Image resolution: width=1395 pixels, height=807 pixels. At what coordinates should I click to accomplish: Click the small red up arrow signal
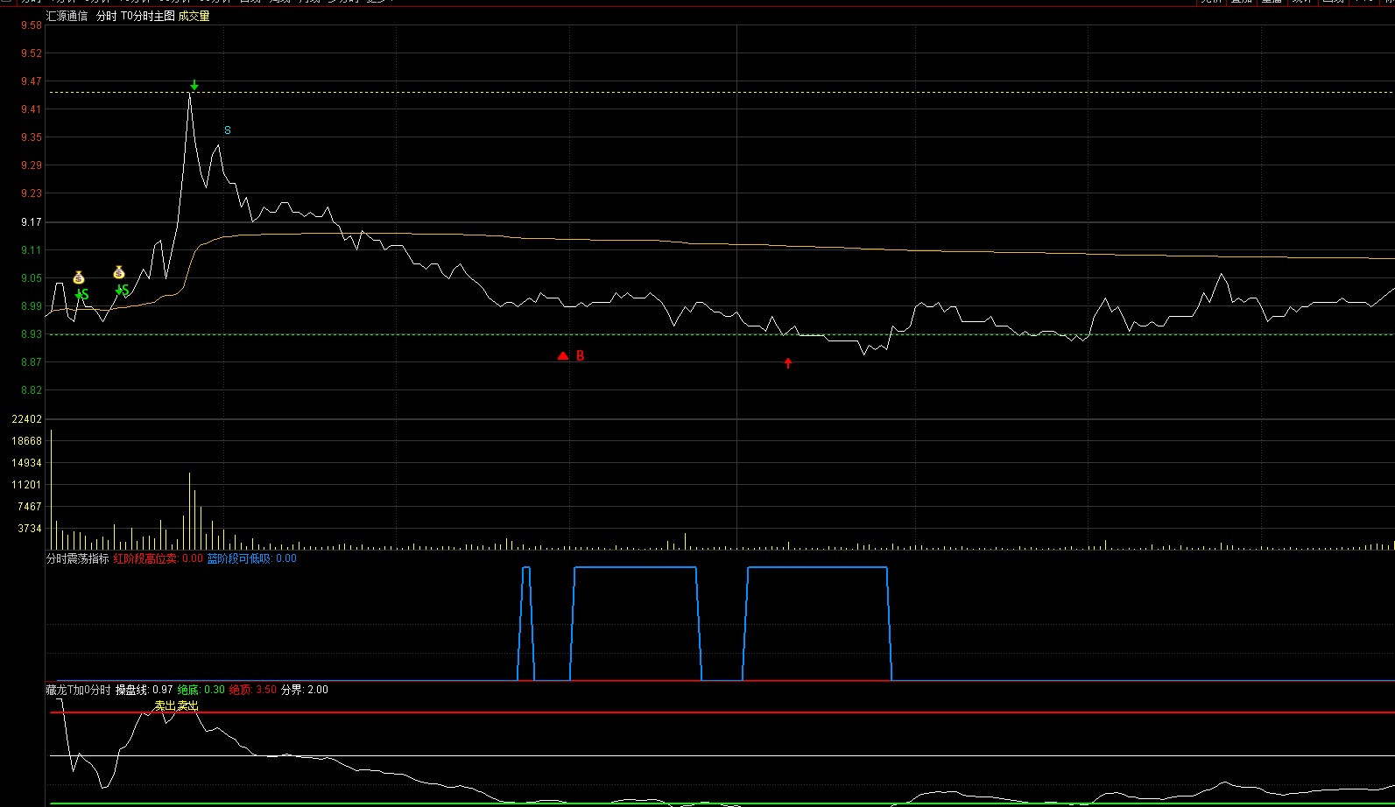pyautogui.click(x=788, y=362)
